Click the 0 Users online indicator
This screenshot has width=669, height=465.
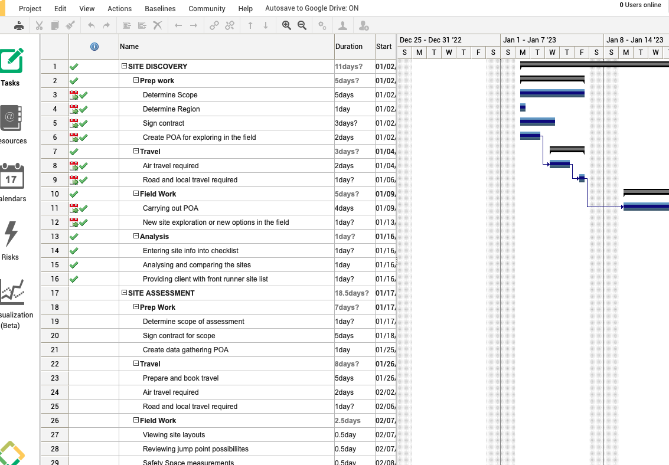pyautogui.click(x=641, y=5)
